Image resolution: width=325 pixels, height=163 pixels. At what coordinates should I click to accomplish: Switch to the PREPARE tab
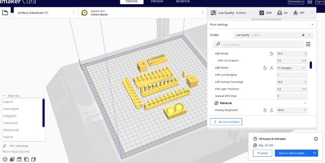click(132, 2)
